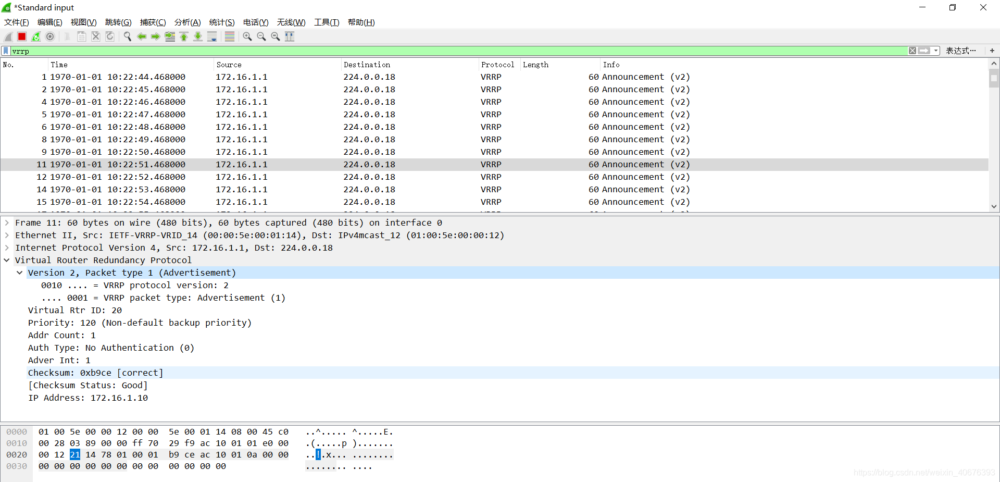Screen dimensions: 1000x482
Task: Expand Internet Protocol Version 4 node
Action: point(7,248)
